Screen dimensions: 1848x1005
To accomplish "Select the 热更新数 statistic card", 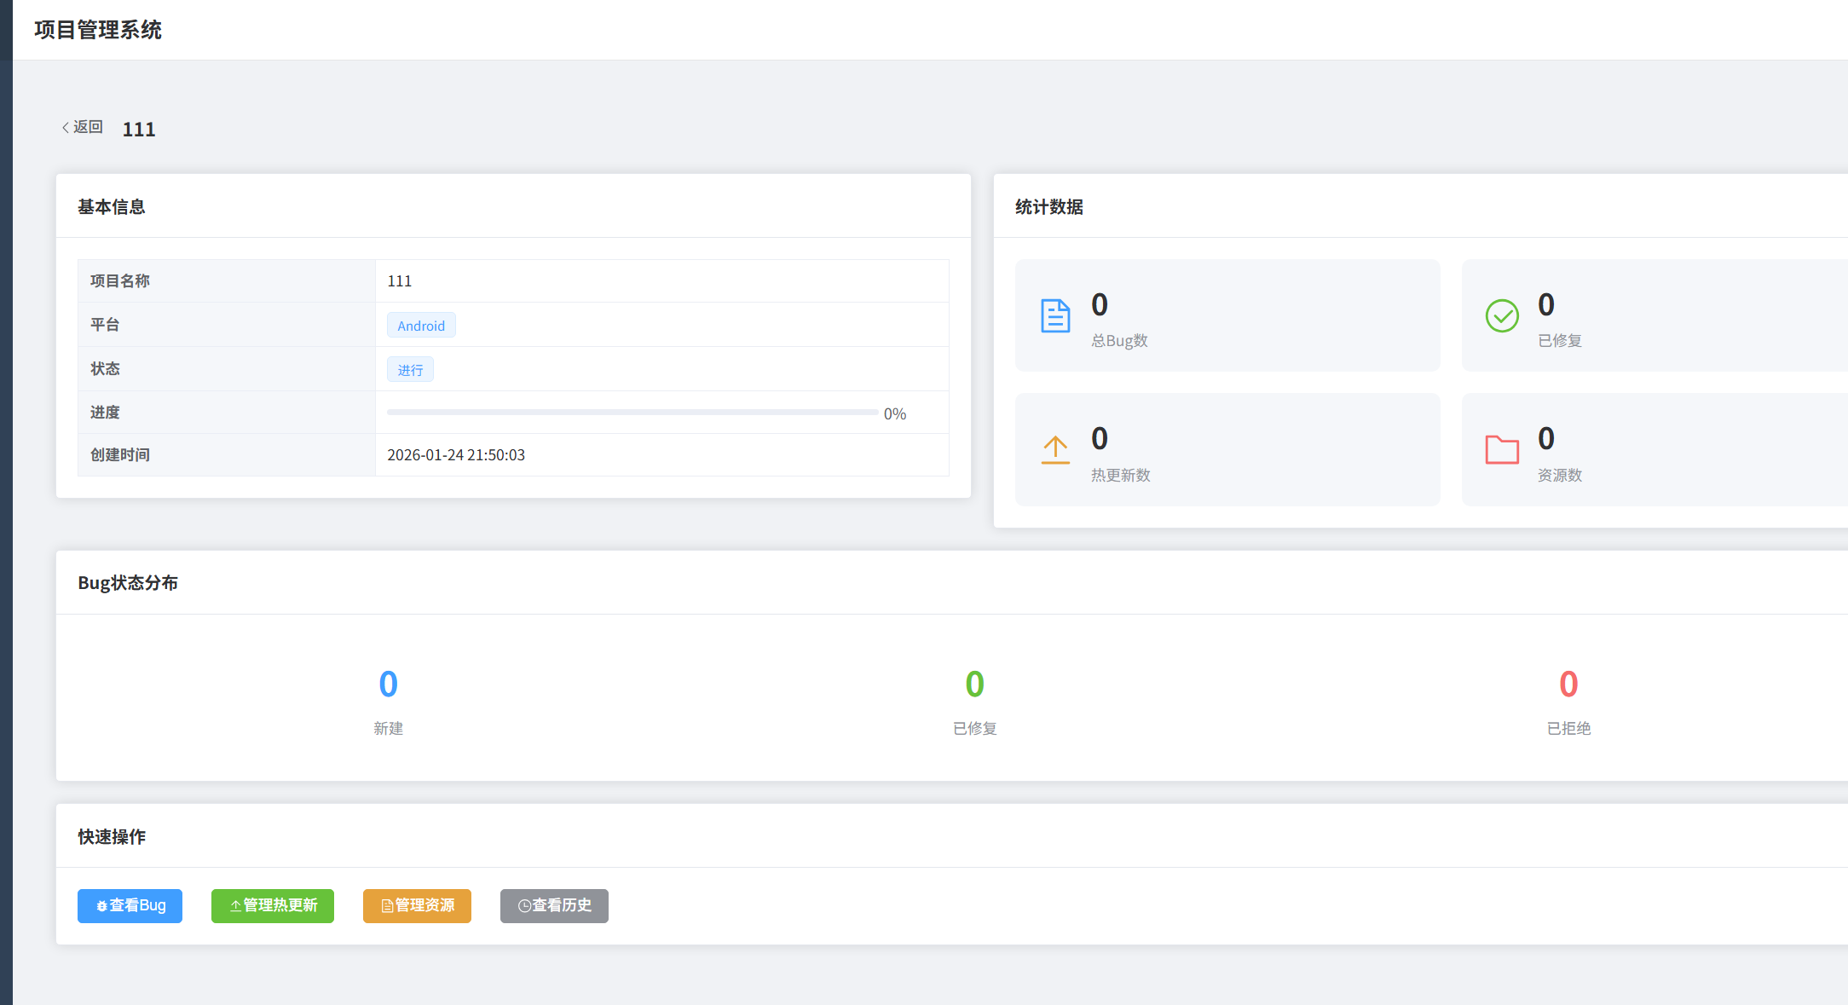I will click(1227, 449).
